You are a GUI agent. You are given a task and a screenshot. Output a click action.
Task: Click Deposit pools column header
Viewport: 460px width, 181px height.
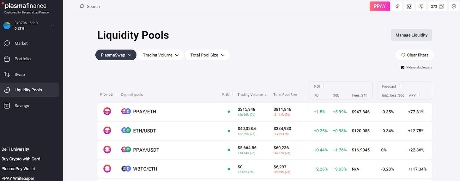pos(132,94)
